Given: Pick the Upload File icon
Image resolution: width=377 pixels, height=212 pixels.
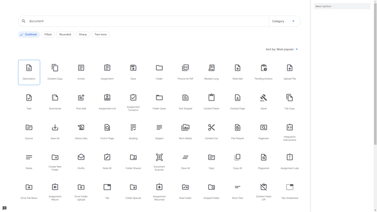Looking at the screenshot, I should 290,68.
